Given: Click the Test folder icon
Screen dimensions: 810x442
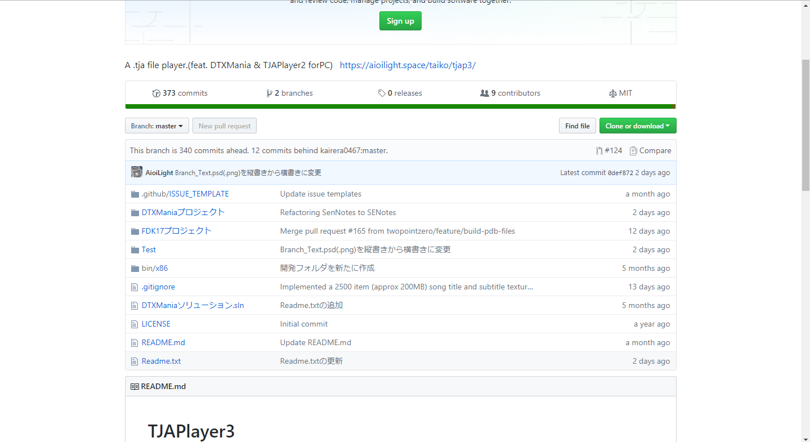Looking at the screenshot, I should pyautogui.click(x=135, y=250).
